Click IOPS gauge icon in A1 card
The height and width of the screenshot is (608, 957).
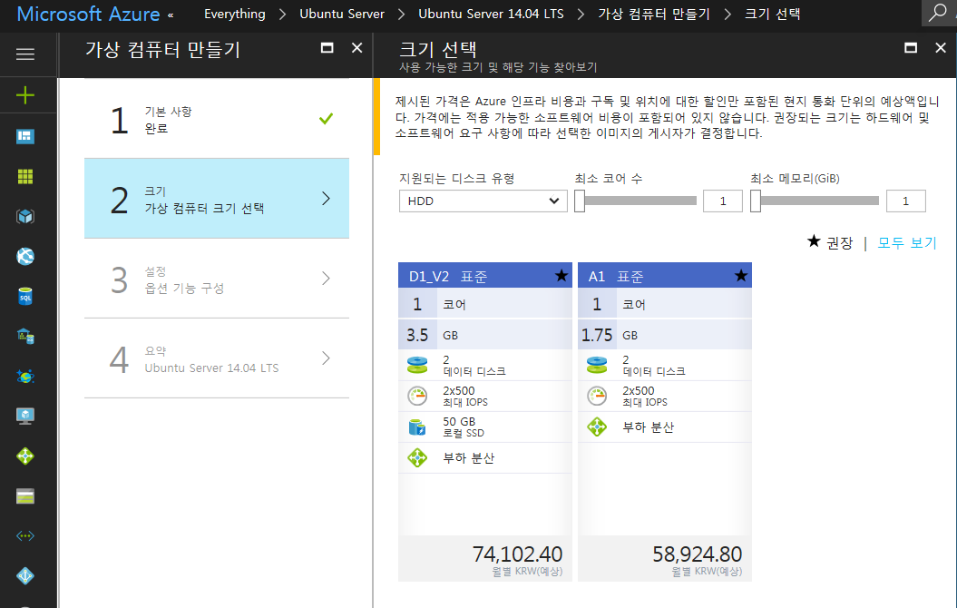(597, 397)
